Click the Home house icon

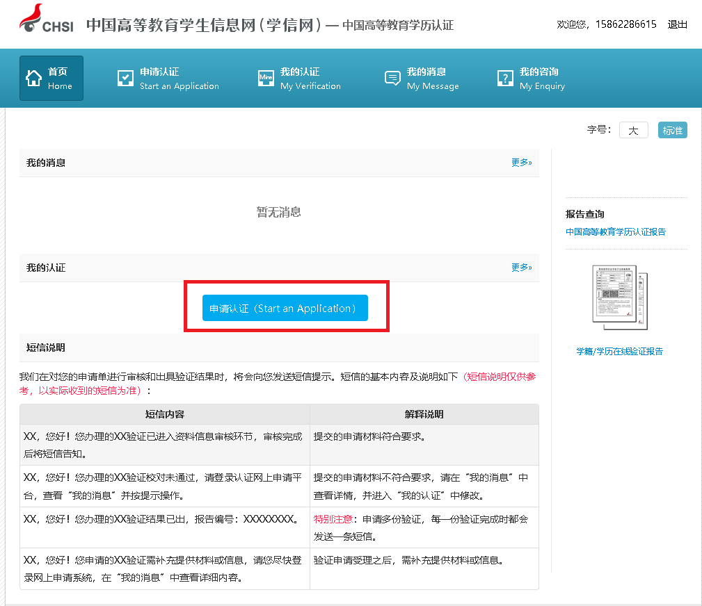coord(33,78)
